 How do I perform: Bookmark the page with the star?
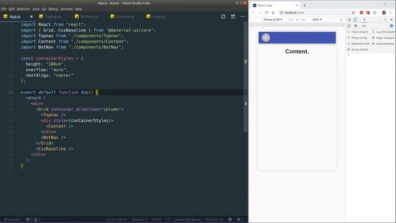tap(353, 12)
